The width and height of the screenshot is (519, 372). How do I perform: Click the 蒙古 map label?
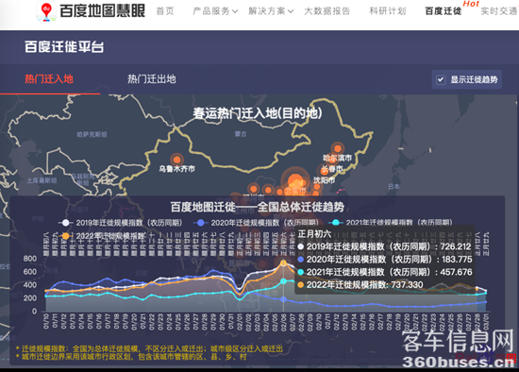[241, 134]
